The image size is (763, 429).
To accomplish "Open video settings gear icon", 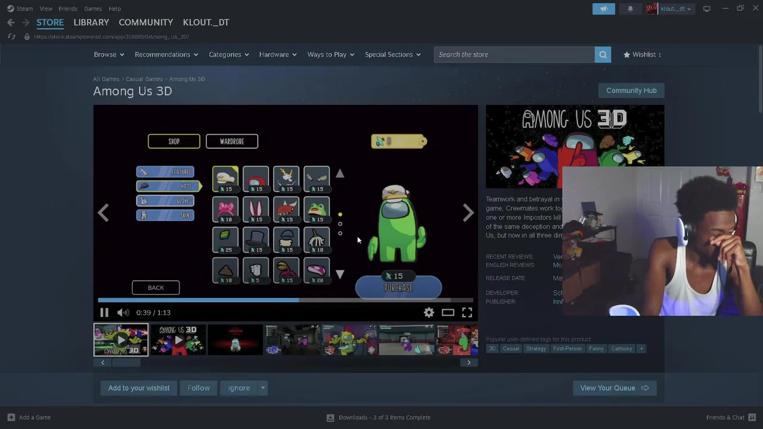I will click(x=429, y=312).
